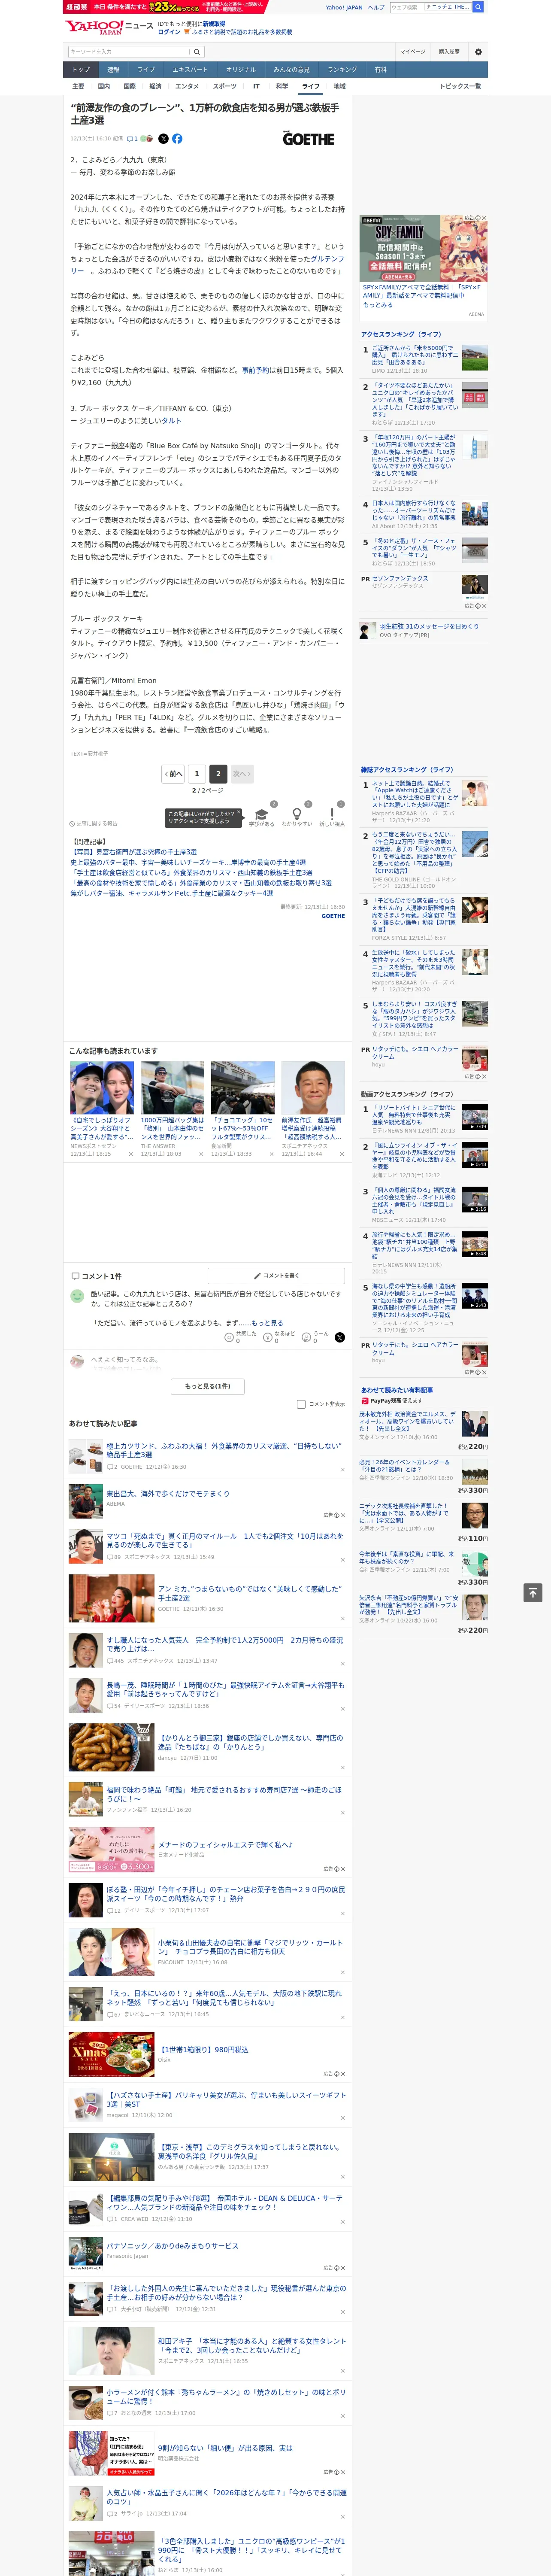Open the comment count bubble under headline
Image resolution: width=551 pixels, height=2576 pixels.
[132, 139]
